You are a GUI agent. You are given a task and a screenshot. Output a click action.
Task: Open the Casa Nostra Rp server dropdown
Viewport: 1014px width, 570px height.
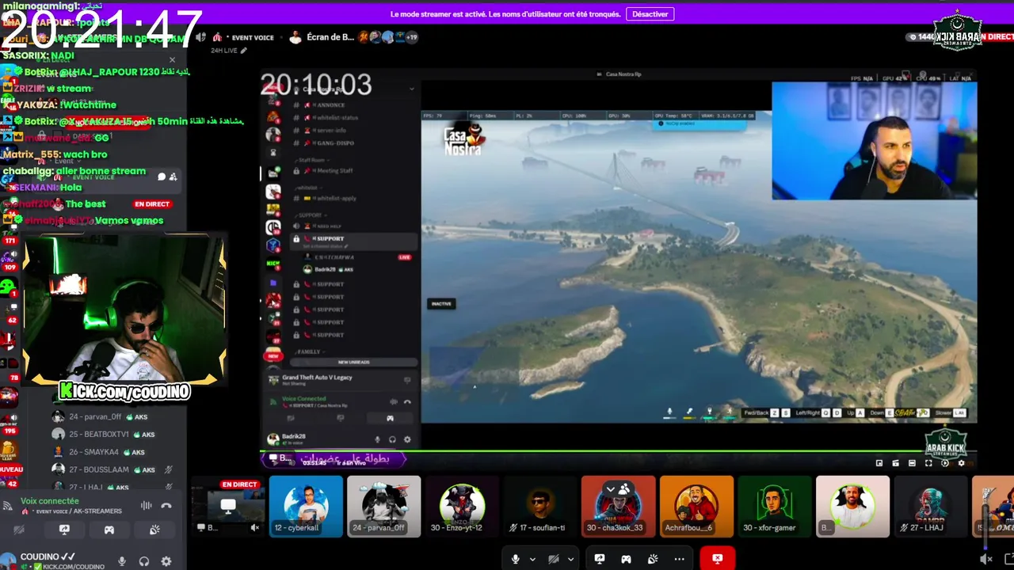[x=411, y=89]
